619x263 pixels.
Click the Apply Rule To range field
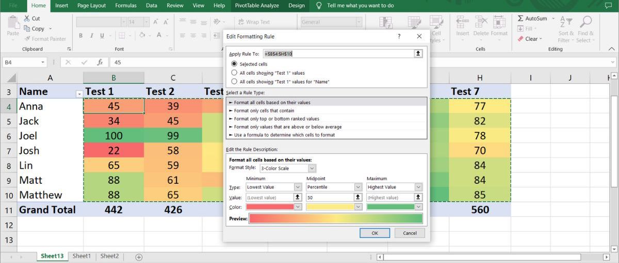pos(338,54)
